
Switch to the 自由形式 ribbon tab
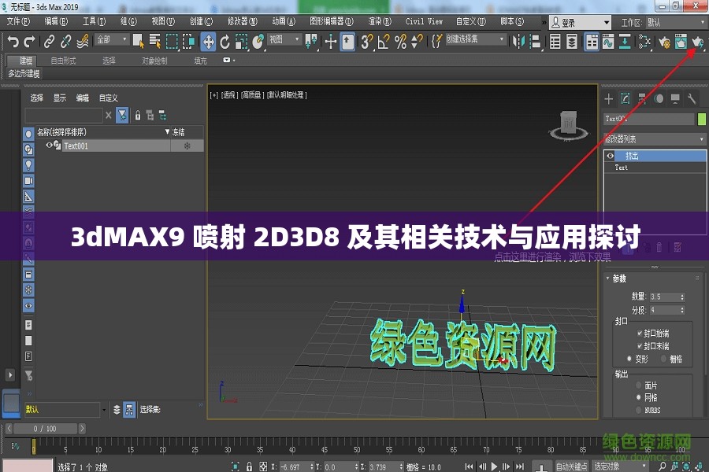click(x=63, y=61)
